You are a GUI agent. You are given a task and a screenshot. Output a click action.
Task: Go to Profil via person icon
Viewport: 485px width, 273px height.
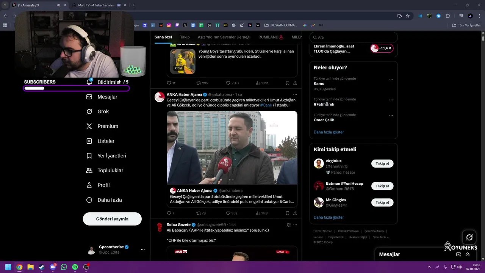pyautogui.click(x=89, y=185)
